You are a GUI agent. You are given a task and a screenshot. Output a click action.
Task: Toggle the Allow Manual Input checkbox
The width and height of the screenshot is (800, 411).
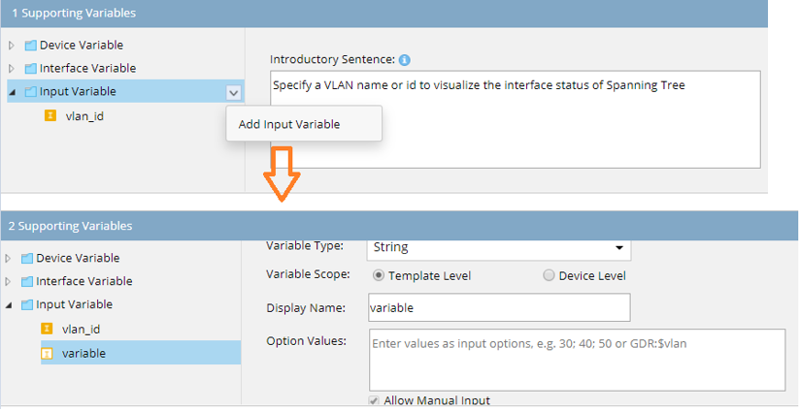click(375, 401)
